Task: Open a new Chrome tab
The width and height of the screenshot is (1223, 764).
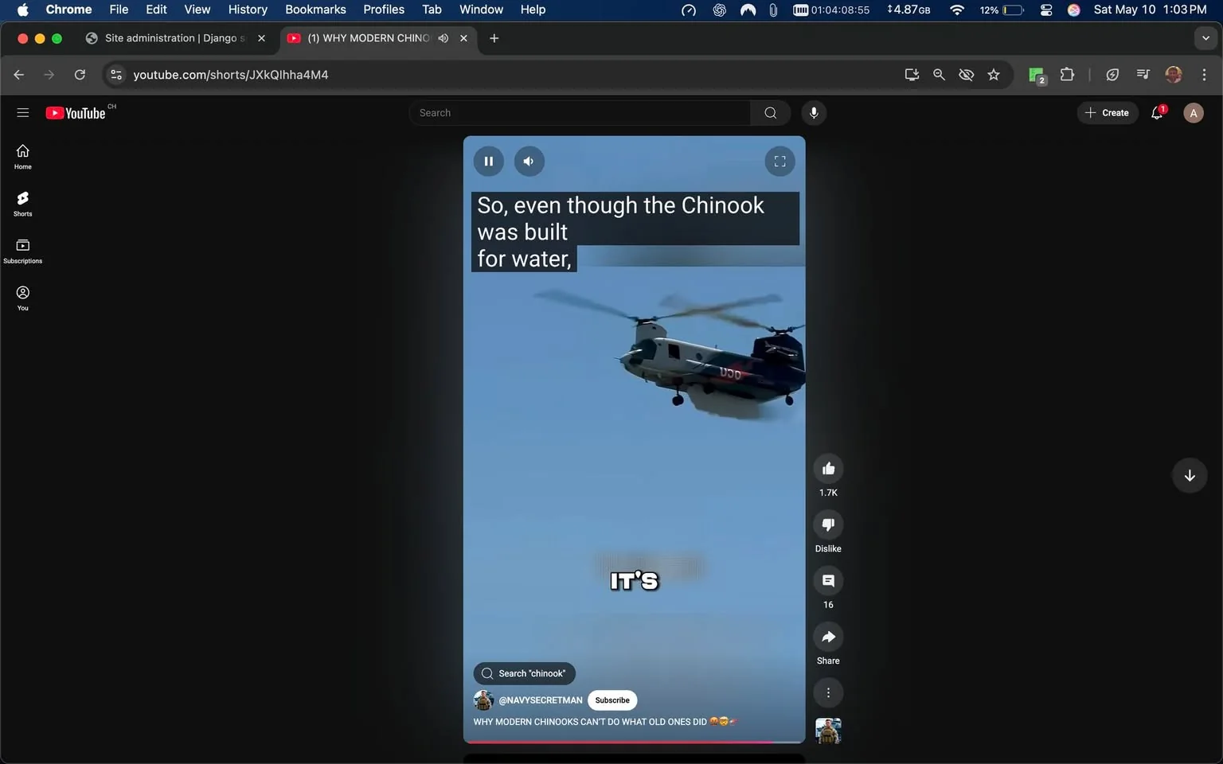Action: (494, 38)
